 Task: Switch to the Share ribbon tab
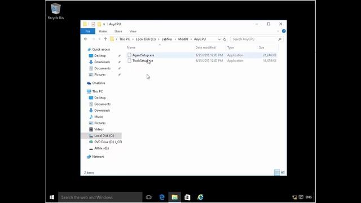pos(118,32)
